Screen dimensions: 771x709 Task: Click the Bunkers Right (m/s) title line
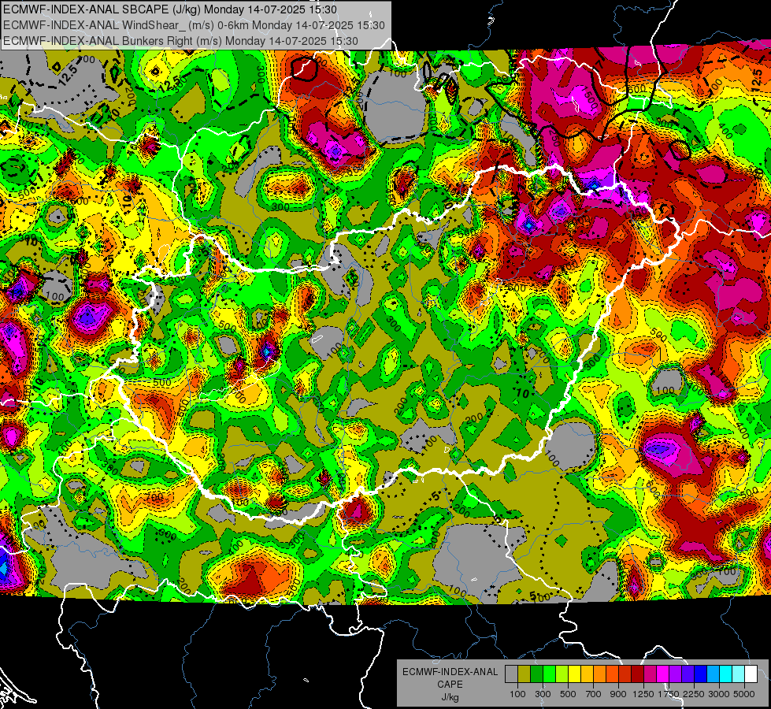(x=180, y=41)
